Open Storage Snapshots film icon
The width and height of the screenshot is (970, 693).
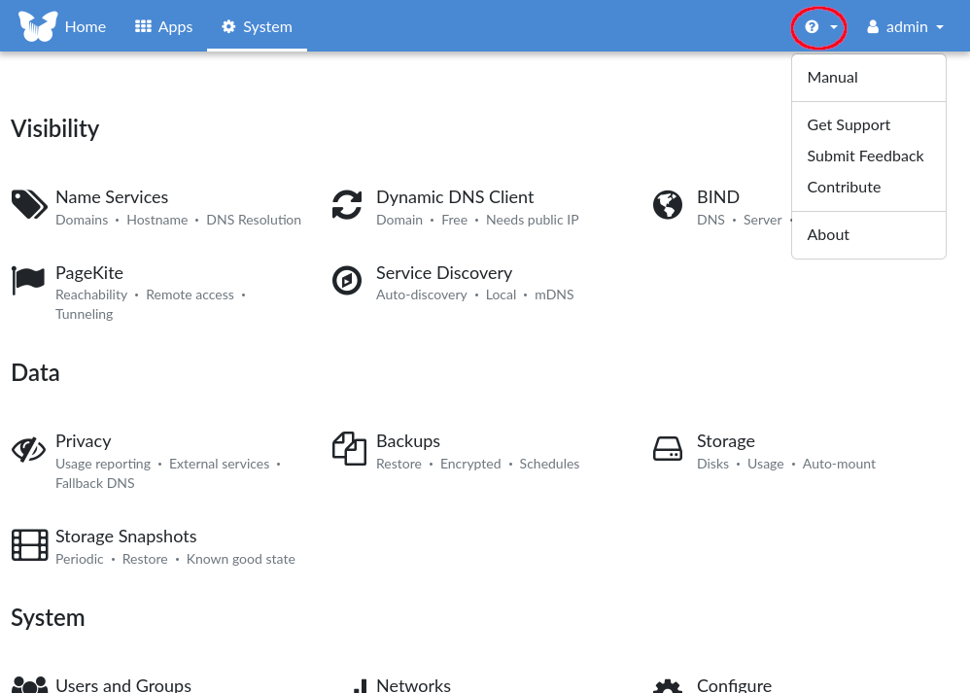[x=29, y=544]
